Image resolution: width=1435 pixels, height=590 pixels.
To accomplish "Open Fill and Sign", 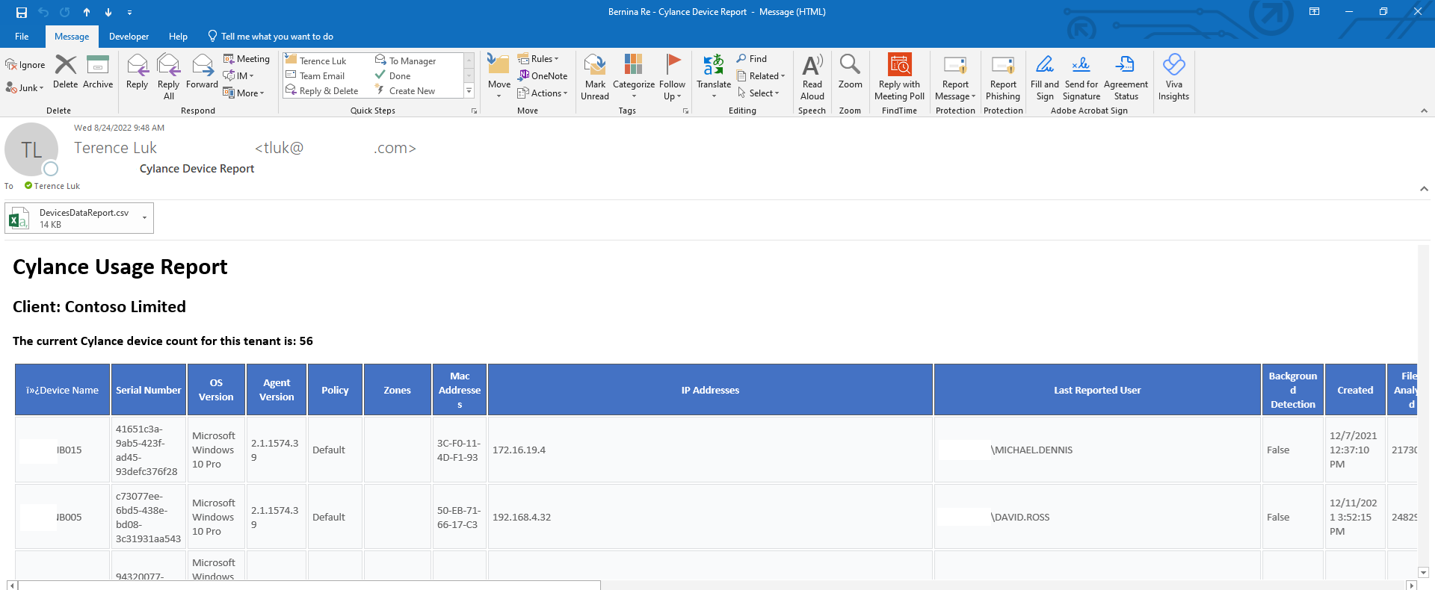I will tap(1045, 77).
